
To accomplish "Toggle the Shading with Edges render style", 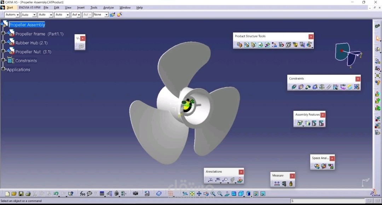I will point(249,194).
